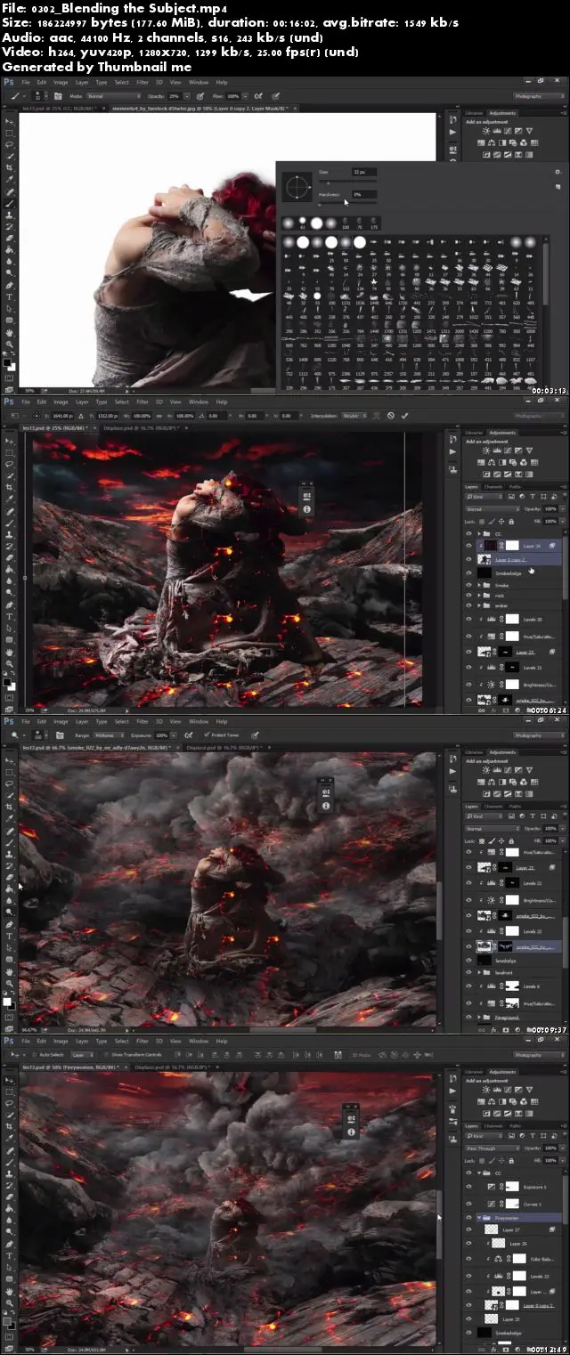The image size is (570, 1355).
Task: Hide Curves 1 layer in the 00:12:49 frame
Action: coord(468,1204)
